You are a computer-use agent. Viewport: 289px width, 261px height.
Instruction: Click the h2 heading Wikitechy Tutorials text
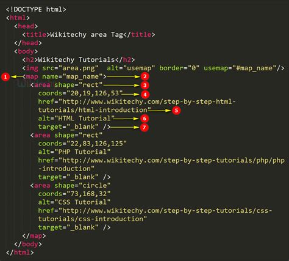click(76, 60)
